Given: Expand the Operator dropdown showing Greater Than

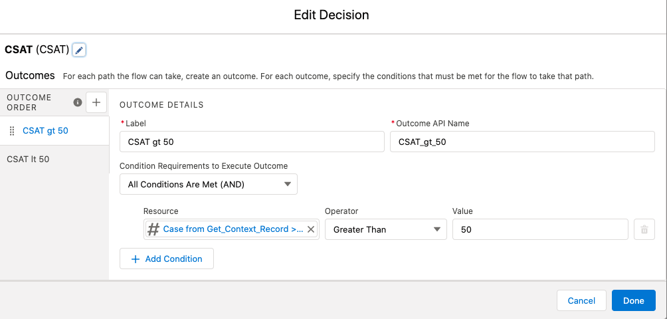Looking at the screenshot, I should coord(385,229).
